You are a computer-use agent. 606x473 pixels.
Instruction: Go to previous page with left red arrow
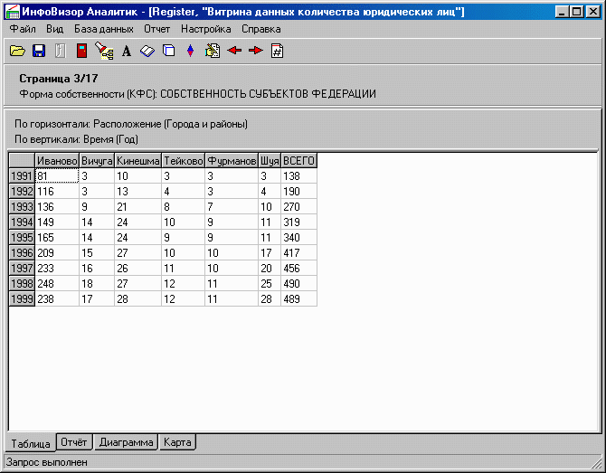pyautogui.click(x=234, y=51)
